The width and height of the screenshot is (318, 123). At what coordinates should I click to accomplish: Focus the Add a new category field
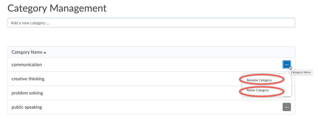point(151,23)
